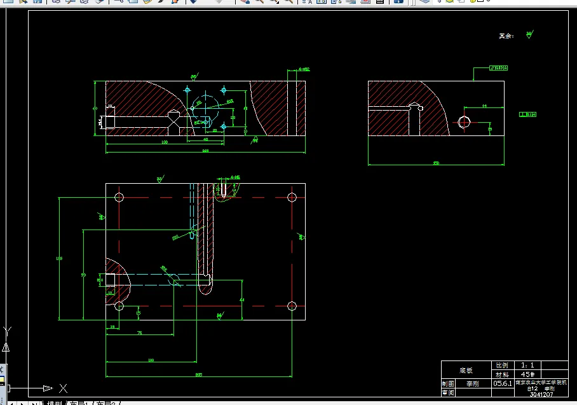
Task: Select the 1:1 scale value
Action: click(x=527, y=365)
